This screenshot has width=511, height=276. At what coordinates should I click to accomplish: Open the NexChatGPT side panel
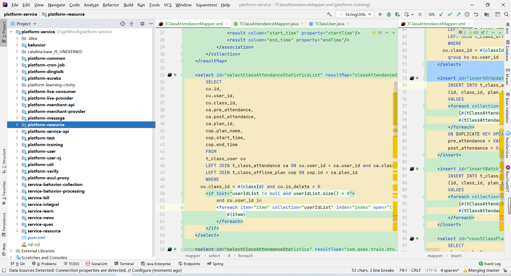pyautogui.click(x=508, y=179)
